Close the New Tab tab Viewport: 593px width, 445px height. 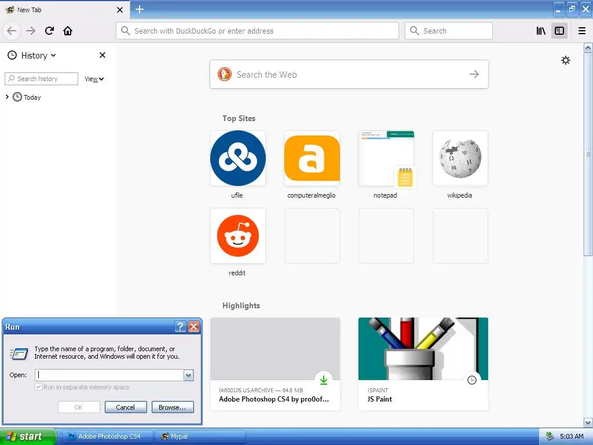(120, 10)
